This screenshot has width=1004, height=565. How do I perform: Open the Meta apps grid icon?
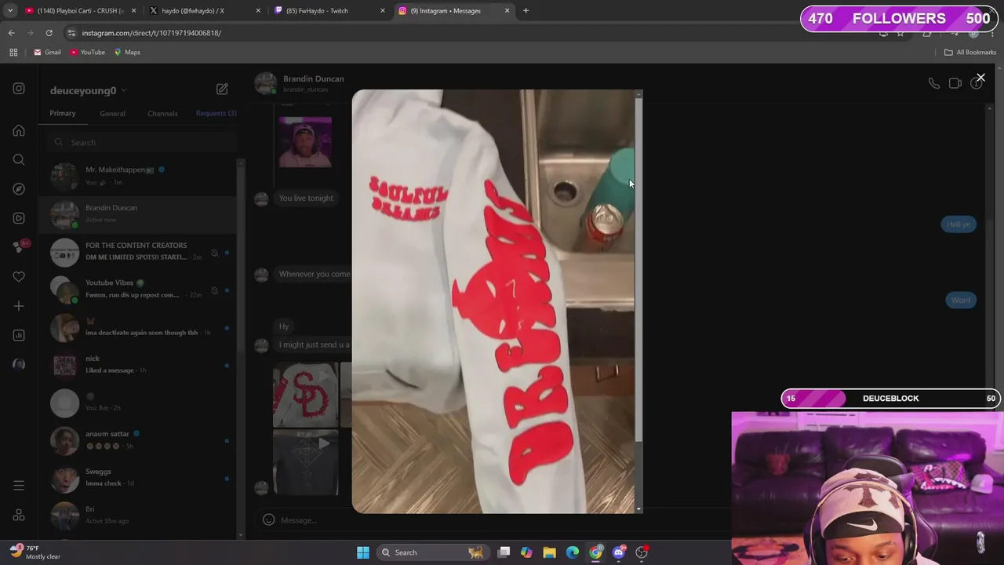coord(19,516)
